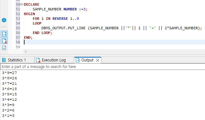Click the horizontal scrollbar left arrow
Viewport: 205px width, 120px height.
[x=26, y=51]
